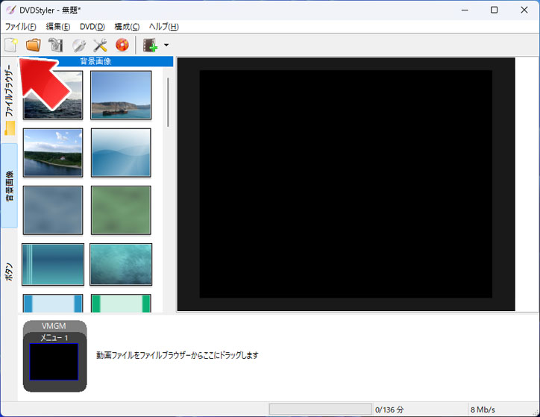Image resolution: width=540 pixels, height=417 pixels.
Task: Open settings with crossed tools icon
Action: coord(100,45)
